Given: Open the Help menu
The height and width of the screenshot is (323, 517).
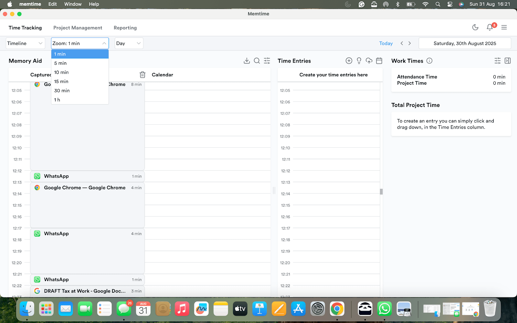Looking at the screenshot, I should (94, 4).
